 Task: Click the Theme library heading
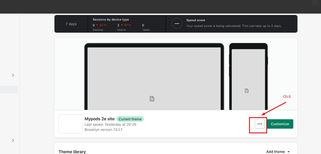coord(72,152)
